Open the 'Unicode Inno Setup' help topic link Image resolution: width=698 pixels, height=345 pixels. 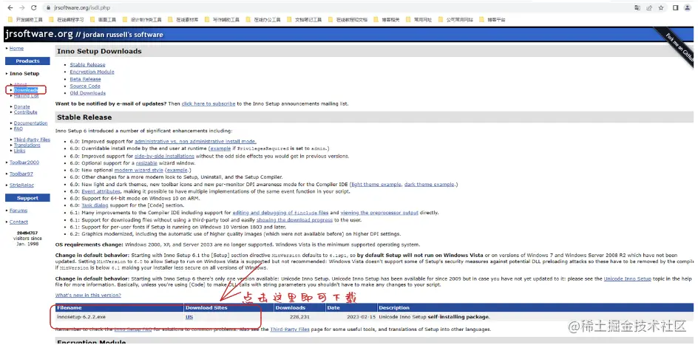tap(627, 279)
